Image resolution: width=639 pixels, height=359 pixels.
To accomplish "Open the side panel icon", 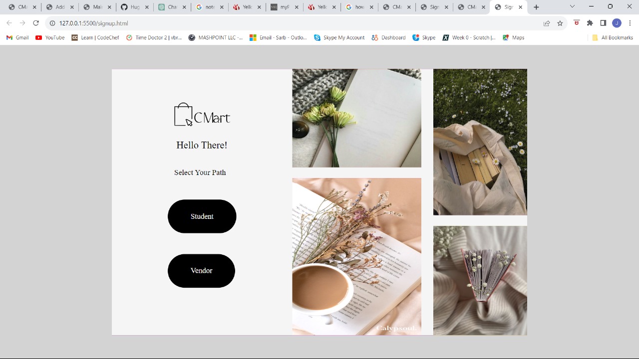I will (x=603, y=23).
